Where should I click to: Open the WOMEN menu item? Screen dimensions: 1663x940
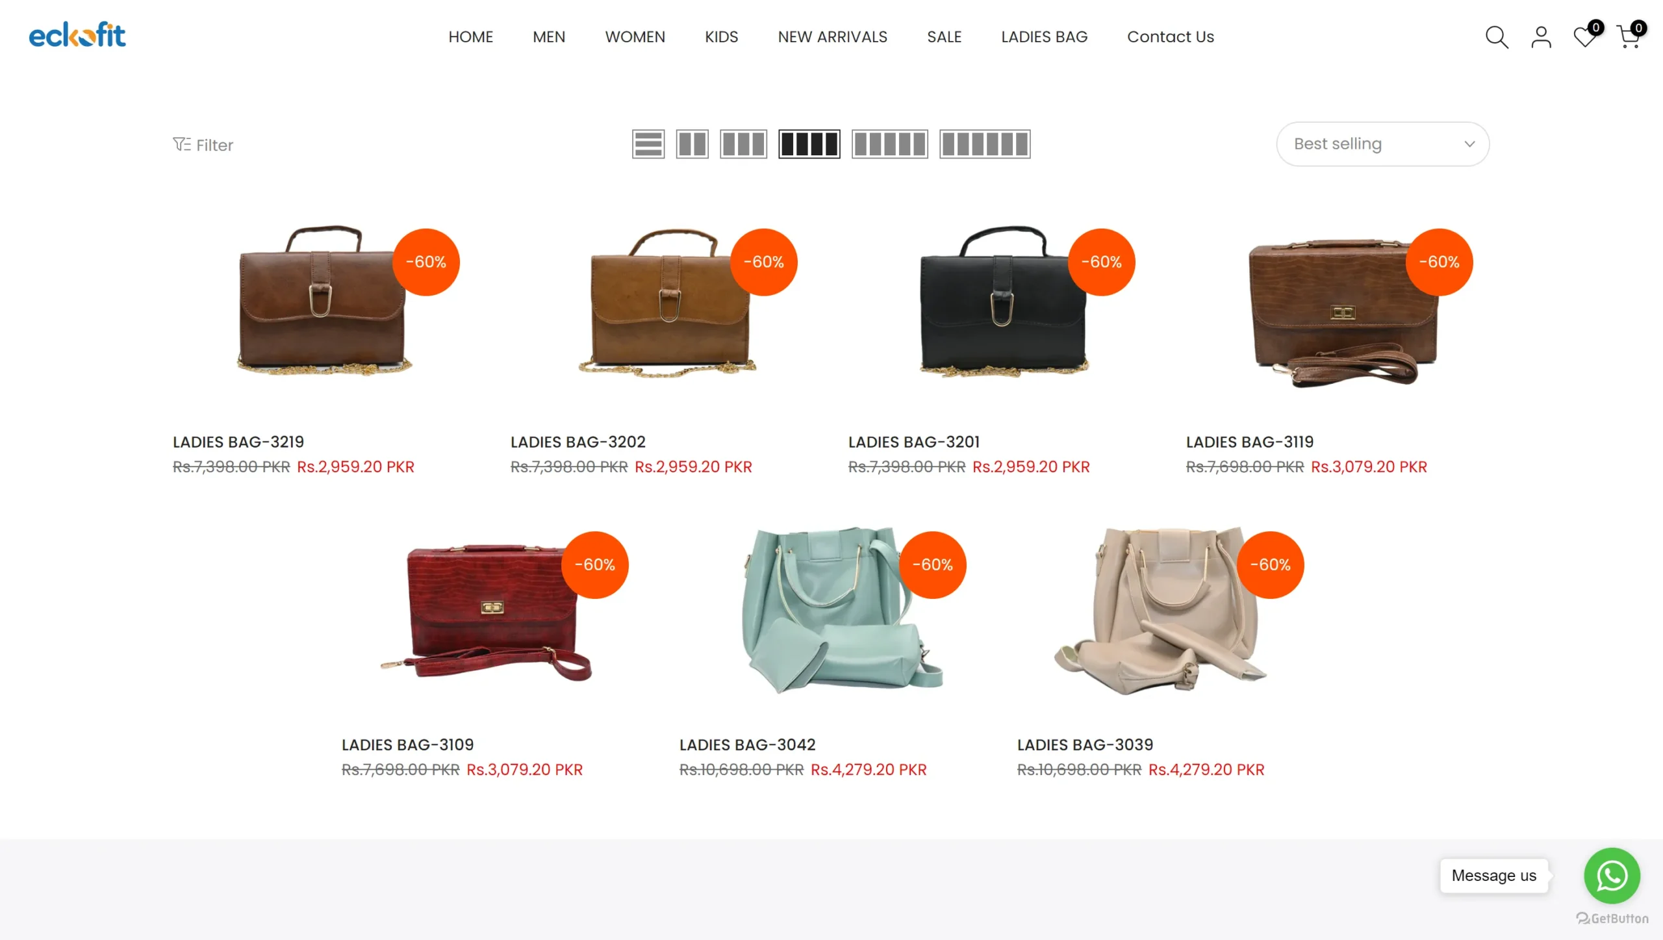pos(635,37)
